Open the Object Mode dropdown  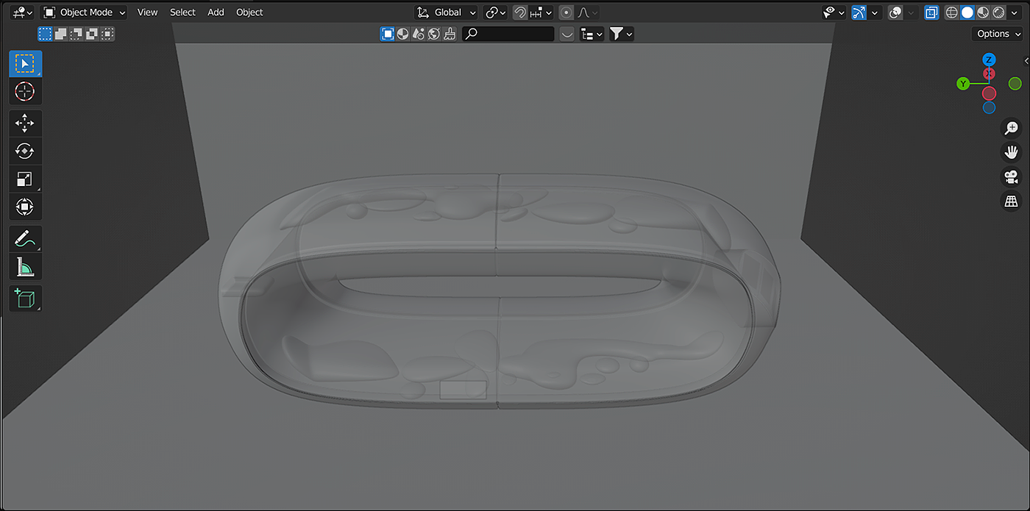[84, 12]
